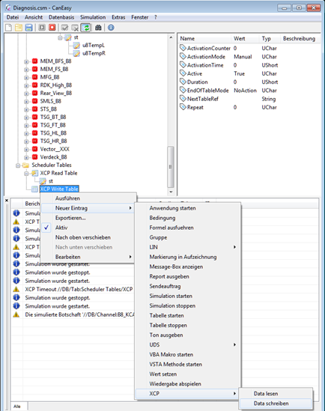Click the New file toolbar icon
Screen dimensions: 325x411
tap(9, 28)
